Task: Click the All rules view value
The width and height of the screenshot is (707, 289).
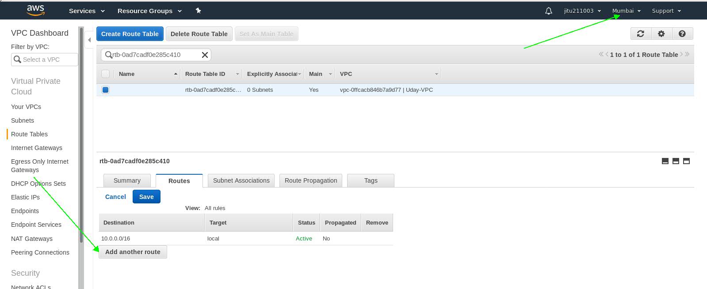Action: (x=215, y=208)
